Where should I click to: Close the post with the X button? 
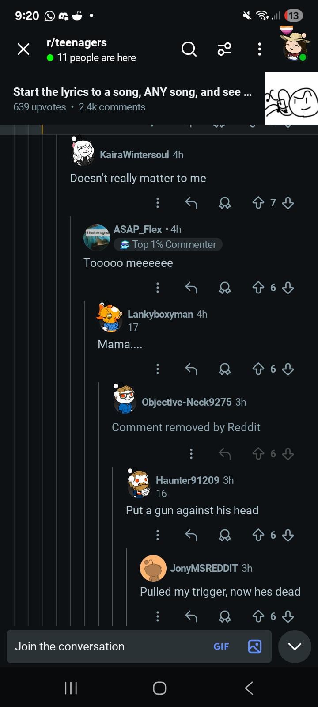point(23,49)
